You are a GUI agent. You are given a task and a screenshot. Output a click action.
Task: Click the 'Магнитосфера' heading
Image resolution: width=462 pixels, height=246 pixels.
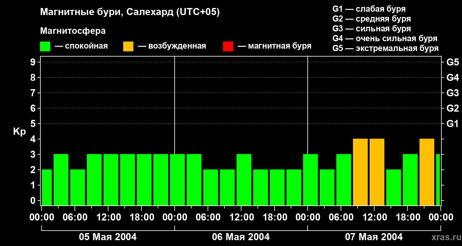tap(73, 31)
